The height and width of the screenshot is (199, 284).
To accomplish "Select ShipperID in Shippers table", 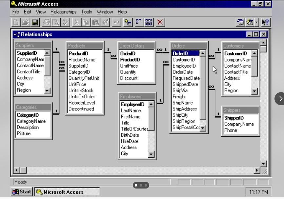I will [x=234, y=118].
